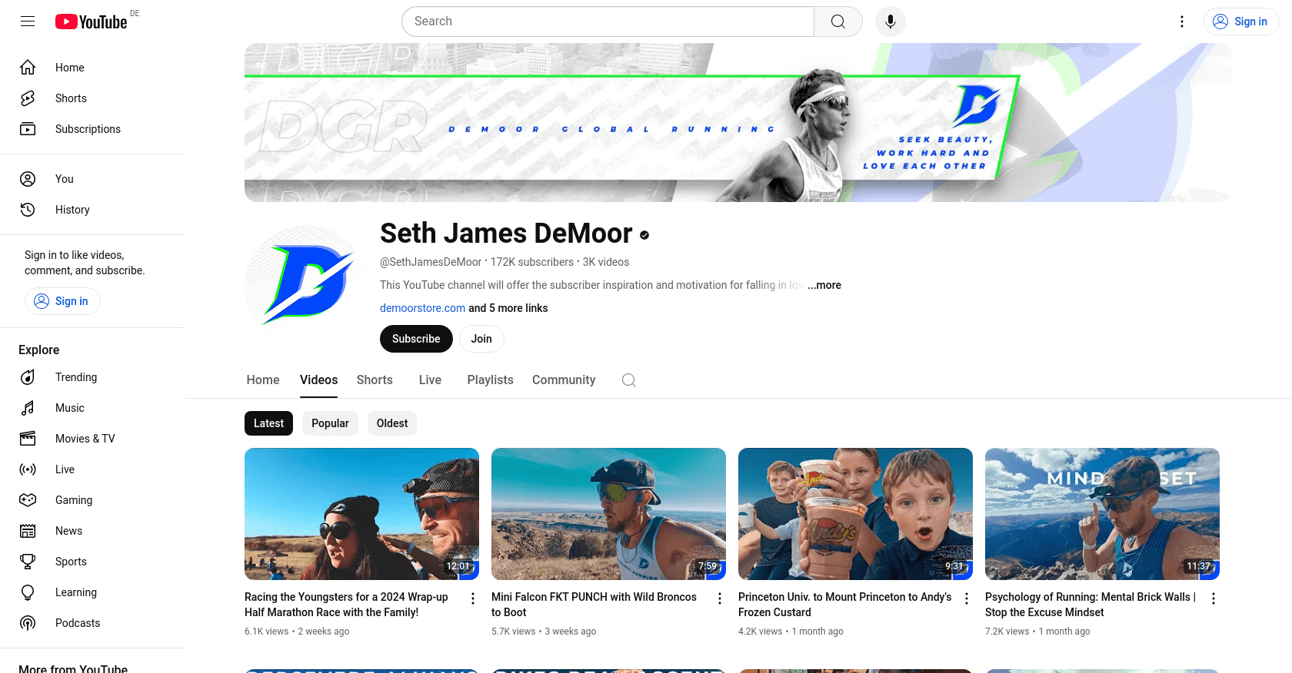Select the Latest sort chip
Viewport: 1292px width, 673px height.
pyautogui.click(x=268, y=423)
